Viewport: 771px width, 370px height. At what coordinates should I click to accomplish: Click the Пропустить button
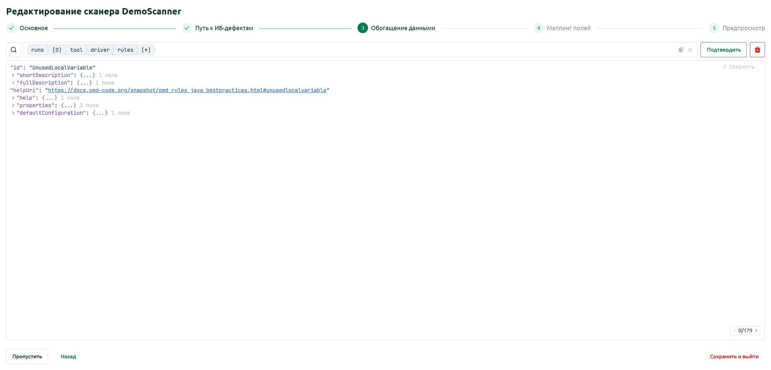27,356
